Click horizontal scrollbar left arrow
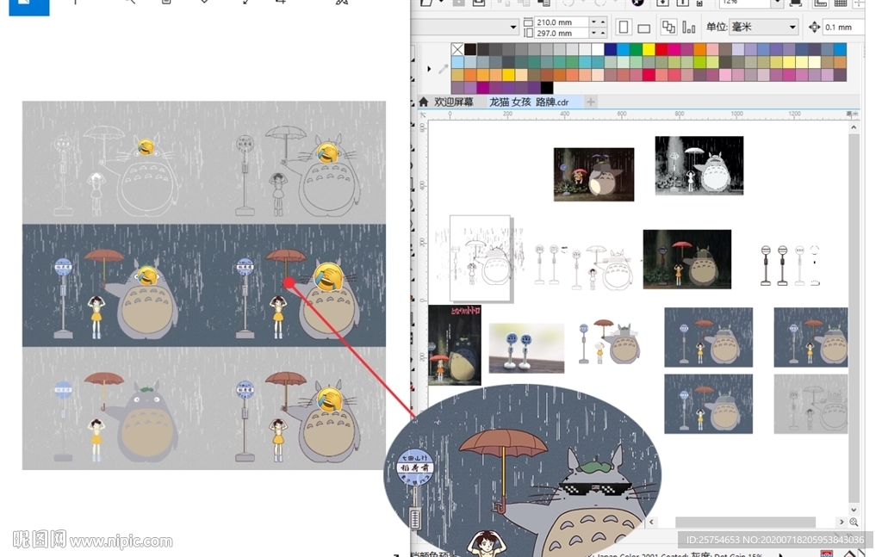 click(x=651, y=522)
